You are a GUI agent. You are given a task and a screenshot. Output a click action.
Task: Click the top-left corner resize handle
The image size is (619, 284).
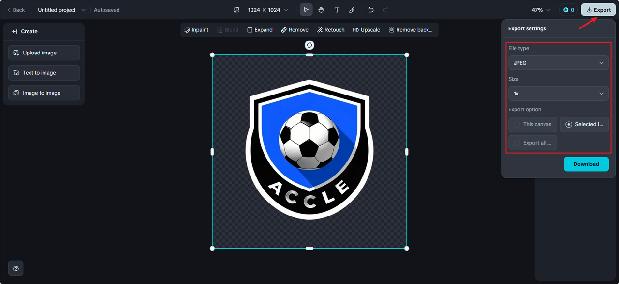coord(212,55)
